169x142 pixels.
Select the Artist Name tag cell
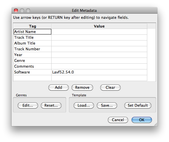pyautogui.click(x=32, y=32)
